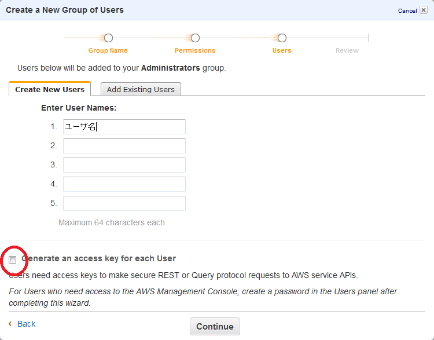Switch to the Create New Users tab
The width and height of the screenshot is (434, 340).
click(x=50, y=89)
